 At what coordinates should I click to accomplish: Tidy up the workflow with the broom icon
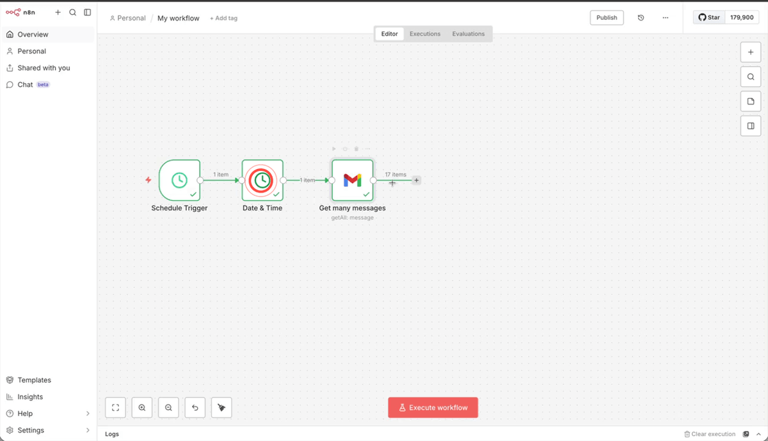click(x=221, y=407)
